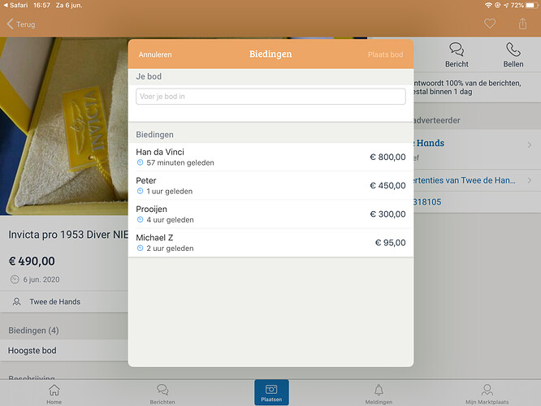The image size is (541, 406).
Task: Tap the € 450,00 bid amount
Action: point(387,186)
